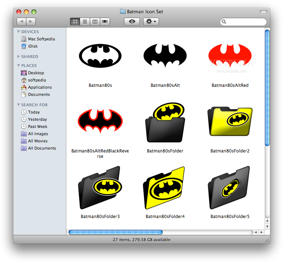This screenshot has width=283, height=262.
Task: Show the All Movies search label
Action: click(x=38, y=141)
